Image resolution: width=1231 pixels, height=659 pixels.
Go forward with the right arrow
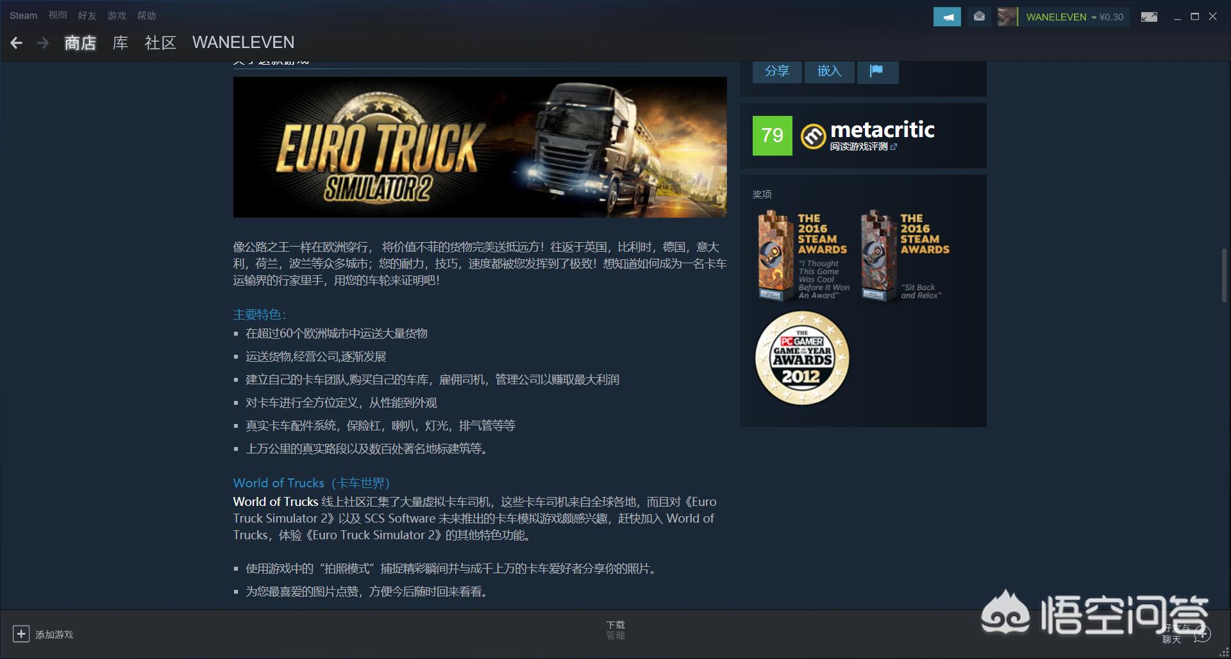coord(43,43)
